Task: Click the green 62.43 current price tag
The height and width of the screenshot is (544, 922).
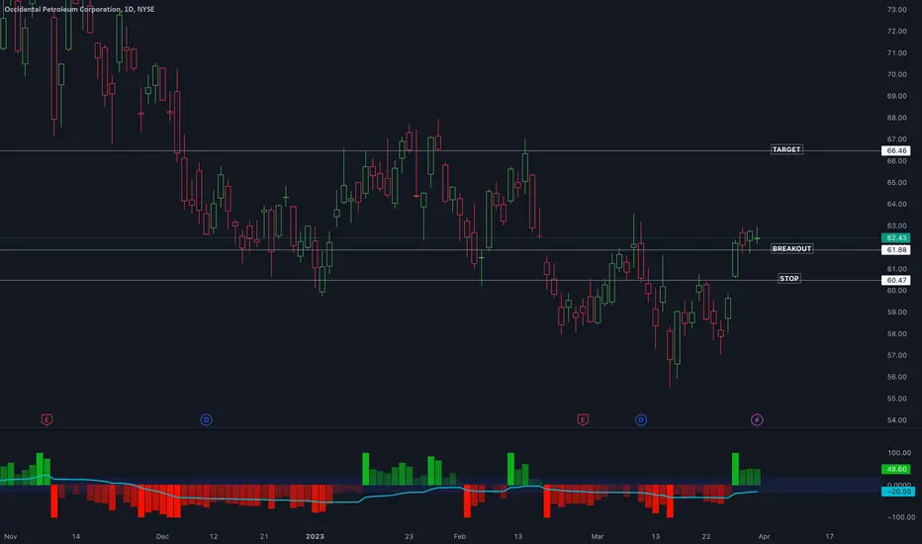Action: (896, 237)
